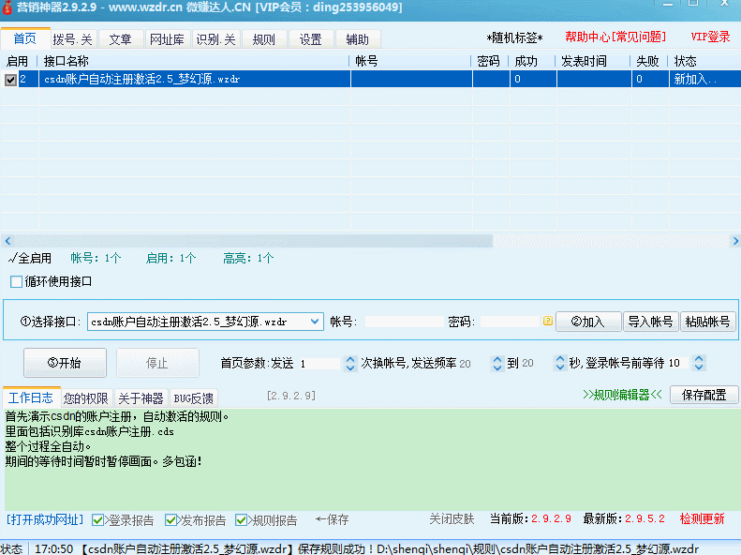Click the 接口名称 column header
The width and height of the screenshot is (741, 555).
pos(67,61)
